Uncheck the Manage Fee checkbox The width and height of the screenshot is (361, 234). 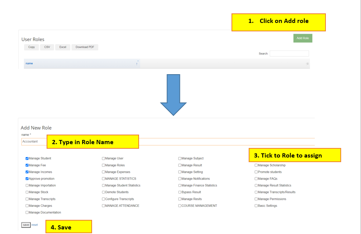pos(27,165)
